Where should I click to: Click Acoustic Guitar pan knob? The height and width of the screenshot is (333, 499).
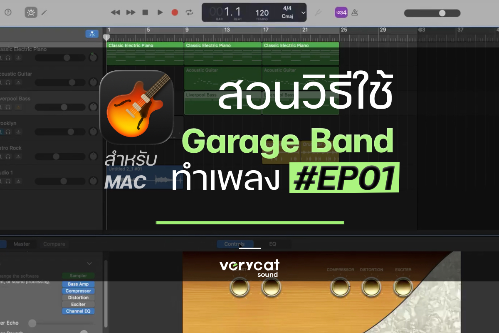click(x=94, y=82)
